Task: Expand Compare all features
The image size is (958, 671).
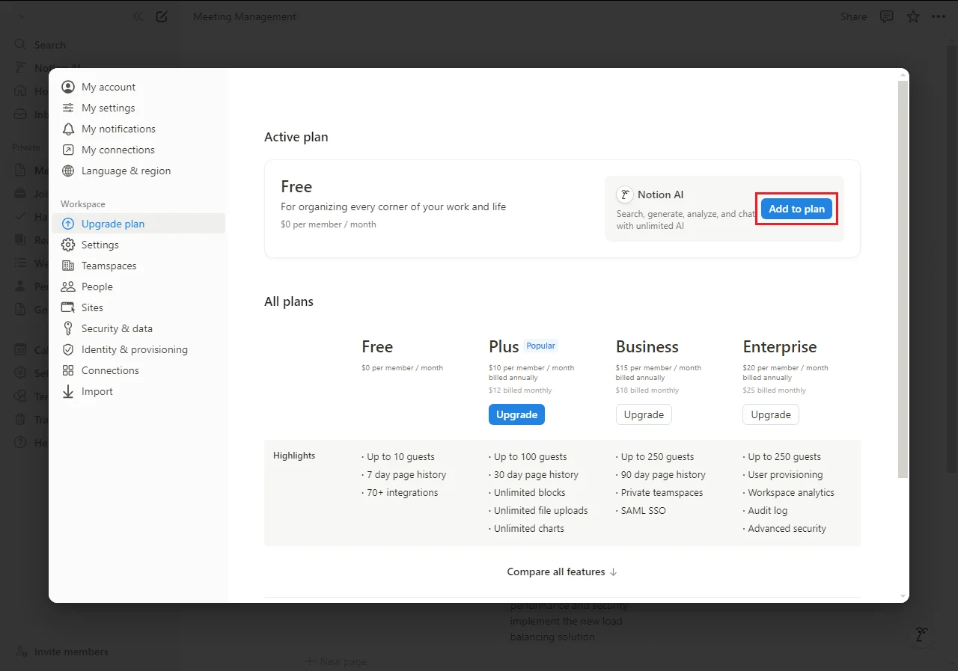Action: (562, 572)
